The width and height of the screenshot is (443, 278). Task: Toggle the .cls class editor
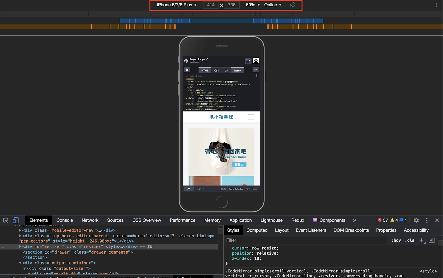pyautogui.click(x=410, y=240)
